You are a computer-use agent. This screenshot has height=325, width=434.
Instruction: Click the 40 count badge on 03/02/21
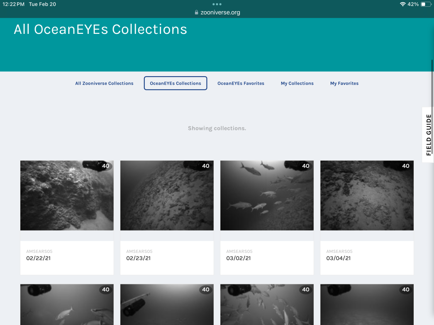306,166
